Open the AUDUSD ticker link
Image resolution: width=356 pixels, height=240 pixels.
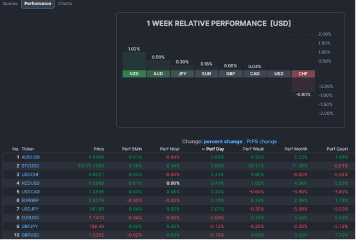point(31,157)
